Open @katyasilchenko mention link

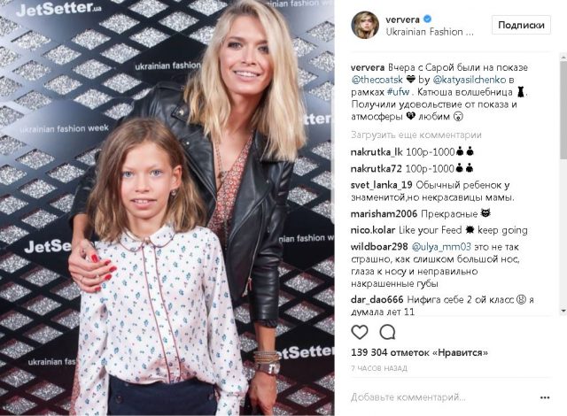click(469, 80)
